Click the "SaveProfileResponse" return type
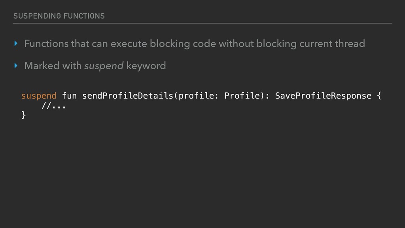This screenshot has width=405, height=228. (x=323, y=96)
